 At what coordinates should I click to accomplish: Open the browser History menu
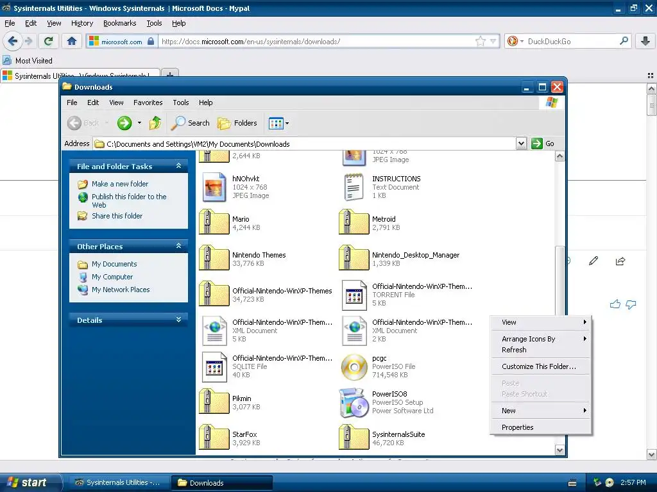pos(81,23)
